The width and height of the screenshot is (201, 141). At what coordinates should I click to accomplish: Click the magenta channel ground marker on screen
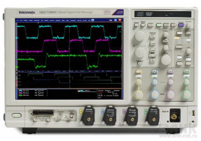point(17,51)
